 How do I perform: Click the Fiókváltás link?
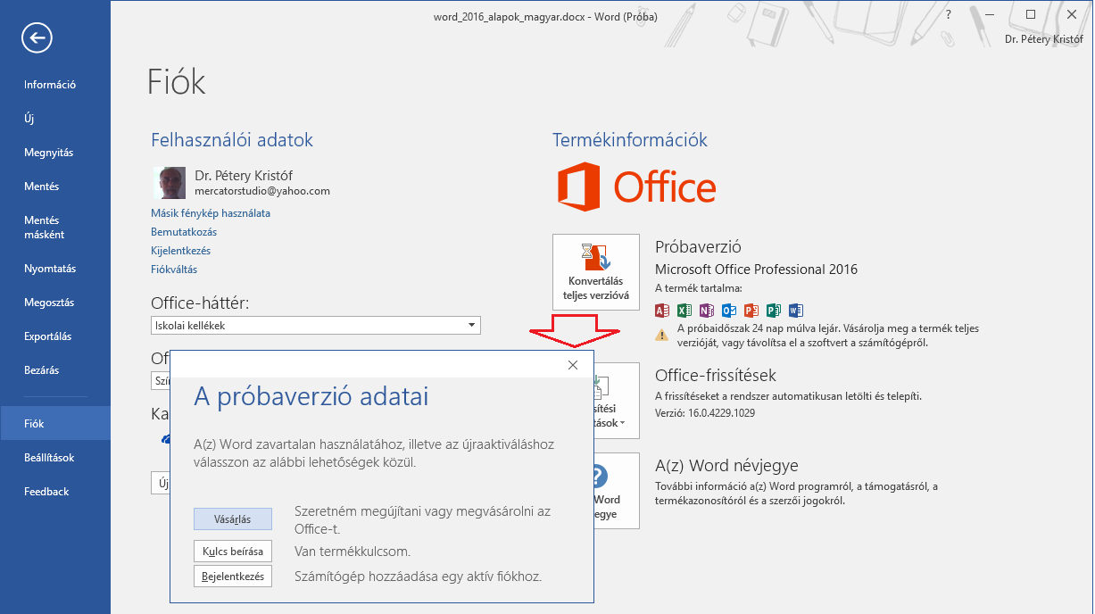click(174, 270)
